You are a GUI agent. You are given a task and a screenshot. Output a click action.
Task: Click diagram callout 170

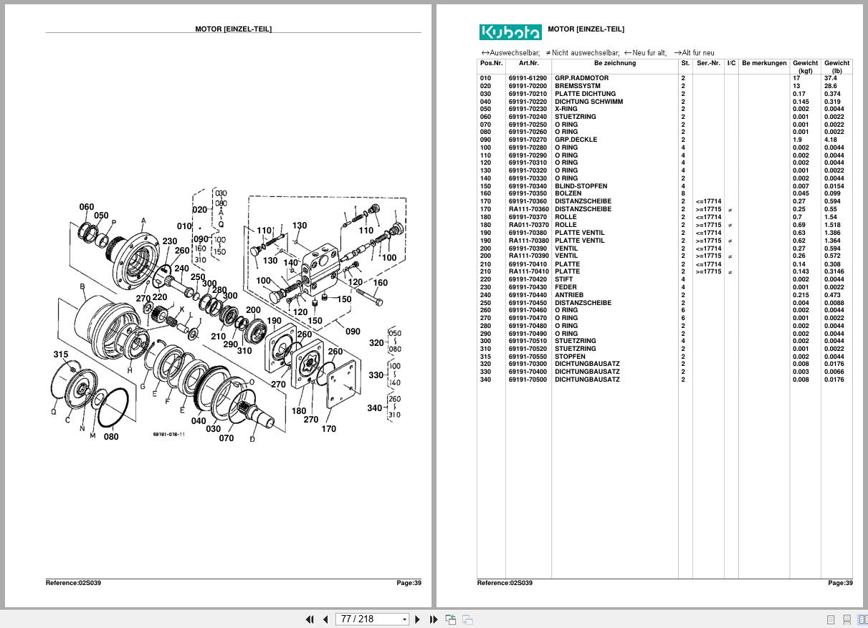(328, 429)
